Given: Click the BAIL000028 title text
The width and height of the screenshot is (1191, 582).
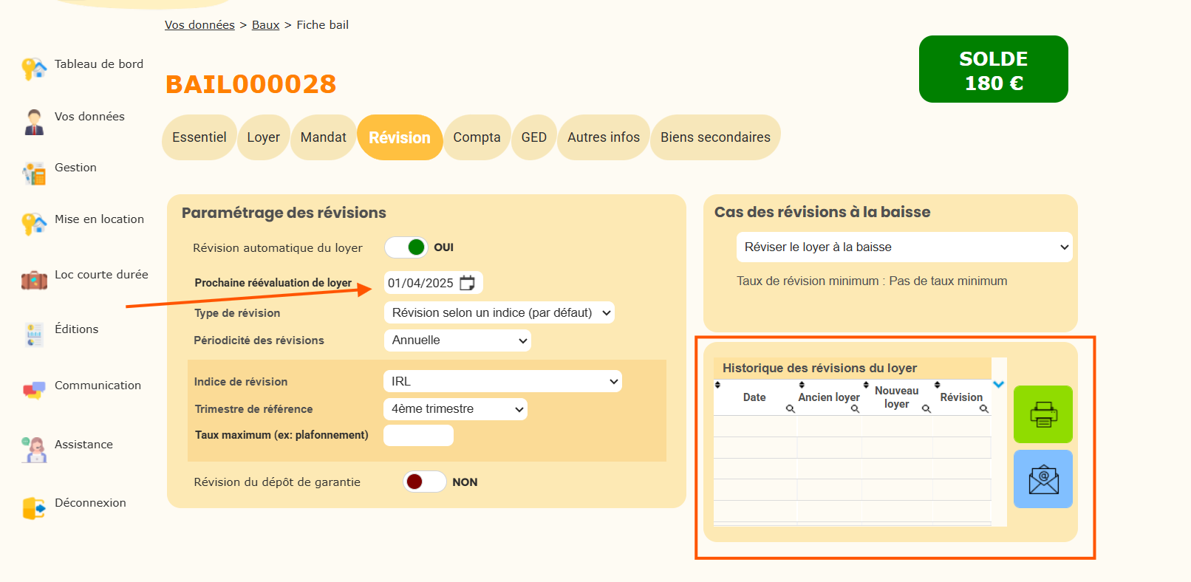Looking at the screenshot, I should pyautogui.click(x=251, y=84).
